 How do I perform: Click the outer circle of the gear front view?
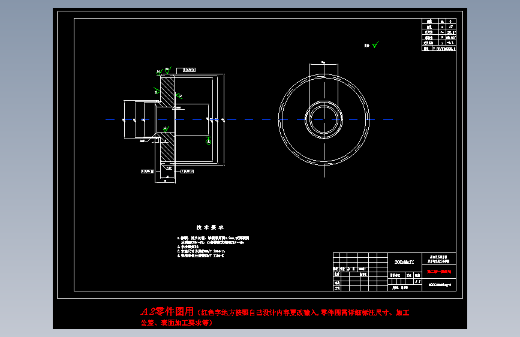pos(324,119)
